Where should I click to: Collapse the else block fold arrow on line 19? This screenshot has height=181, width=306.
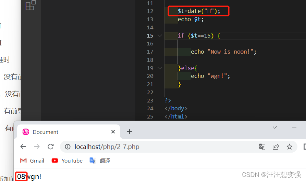click(160, 68)
